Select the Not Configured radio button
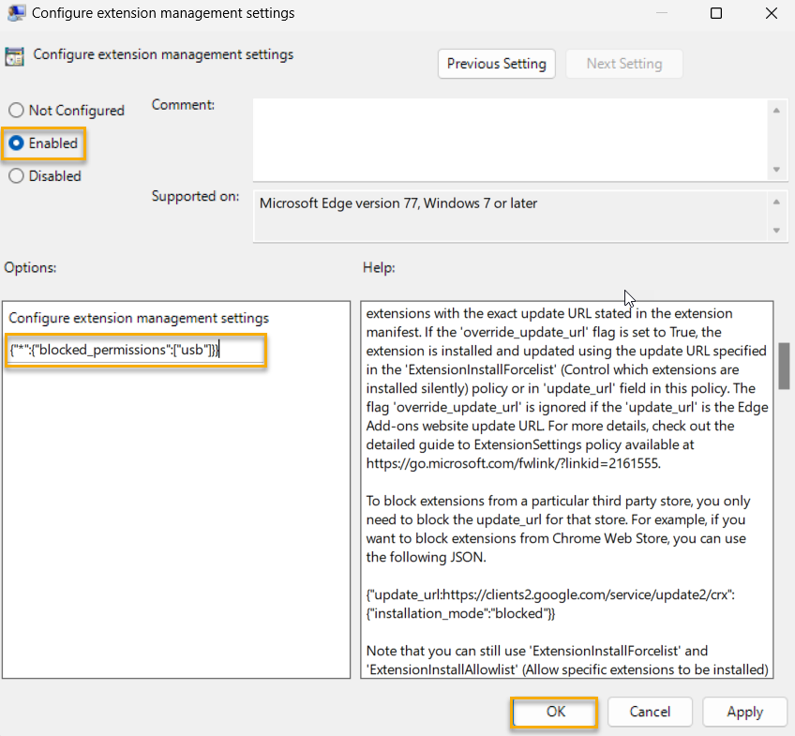This screenshot has height=736, width=795. 15,110
